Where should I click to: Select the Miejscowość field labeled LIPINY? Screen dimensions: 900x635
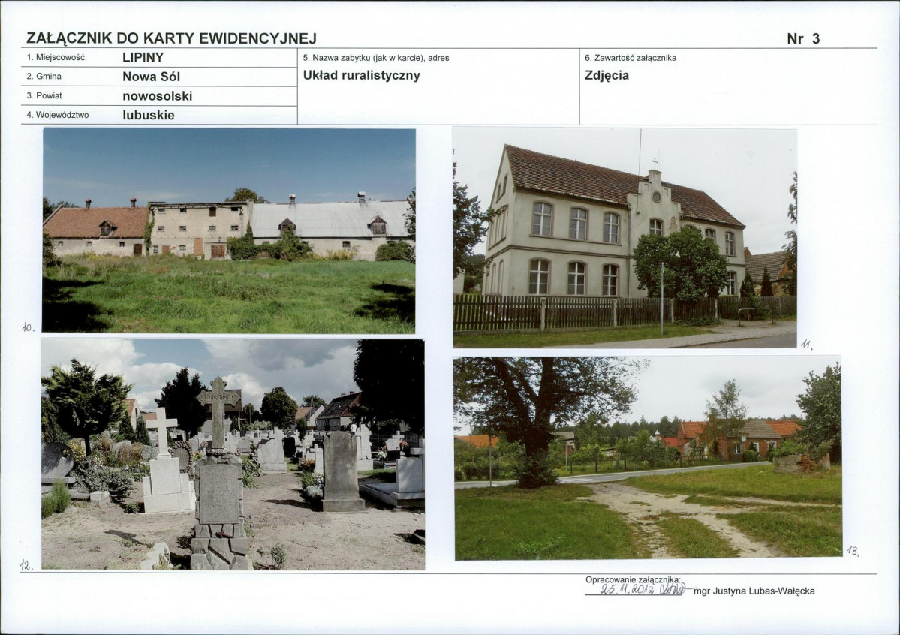(x=143, y=58)
